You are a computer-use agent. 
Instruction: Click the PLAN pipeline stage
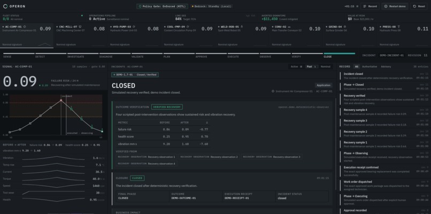point(179,55)
